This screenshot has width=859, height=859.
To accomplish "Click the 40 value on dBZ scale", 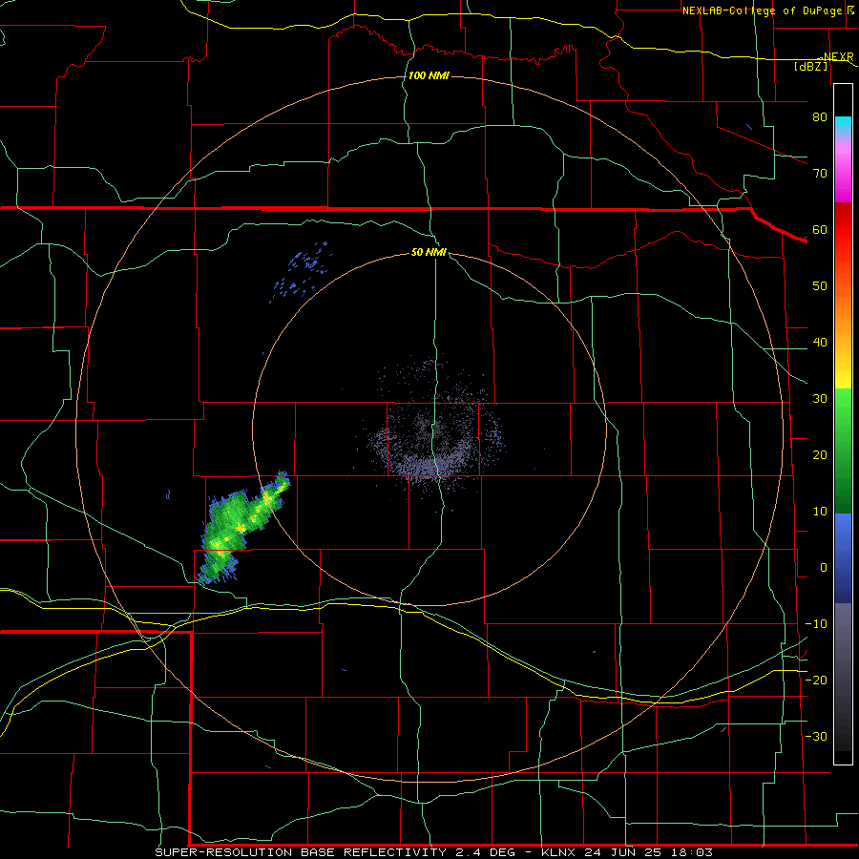I will click(820, 343).
